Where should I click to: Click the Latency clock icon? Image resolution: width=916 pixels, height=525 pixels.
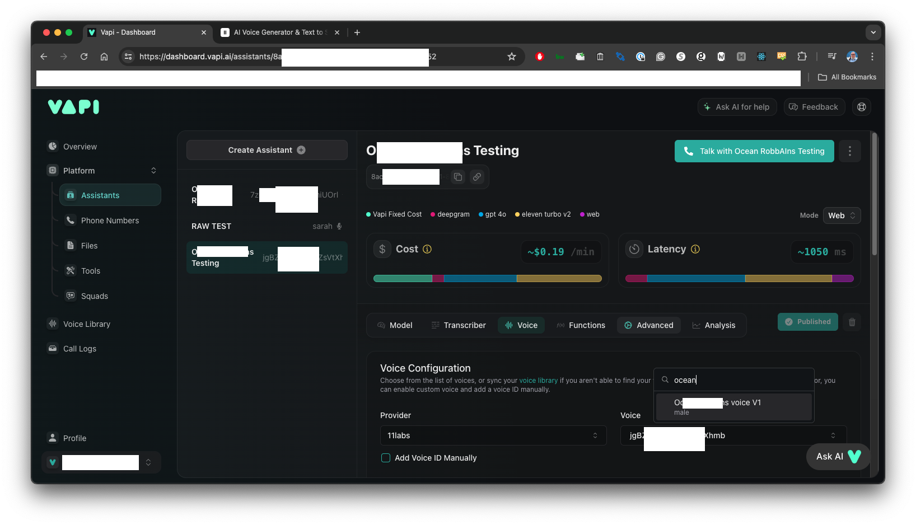pyautogui.click(x=634, y=249)
